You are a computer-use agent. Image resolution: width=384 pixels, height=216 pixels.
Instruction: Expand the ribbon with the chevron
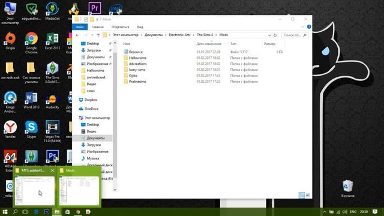(302, 26)
